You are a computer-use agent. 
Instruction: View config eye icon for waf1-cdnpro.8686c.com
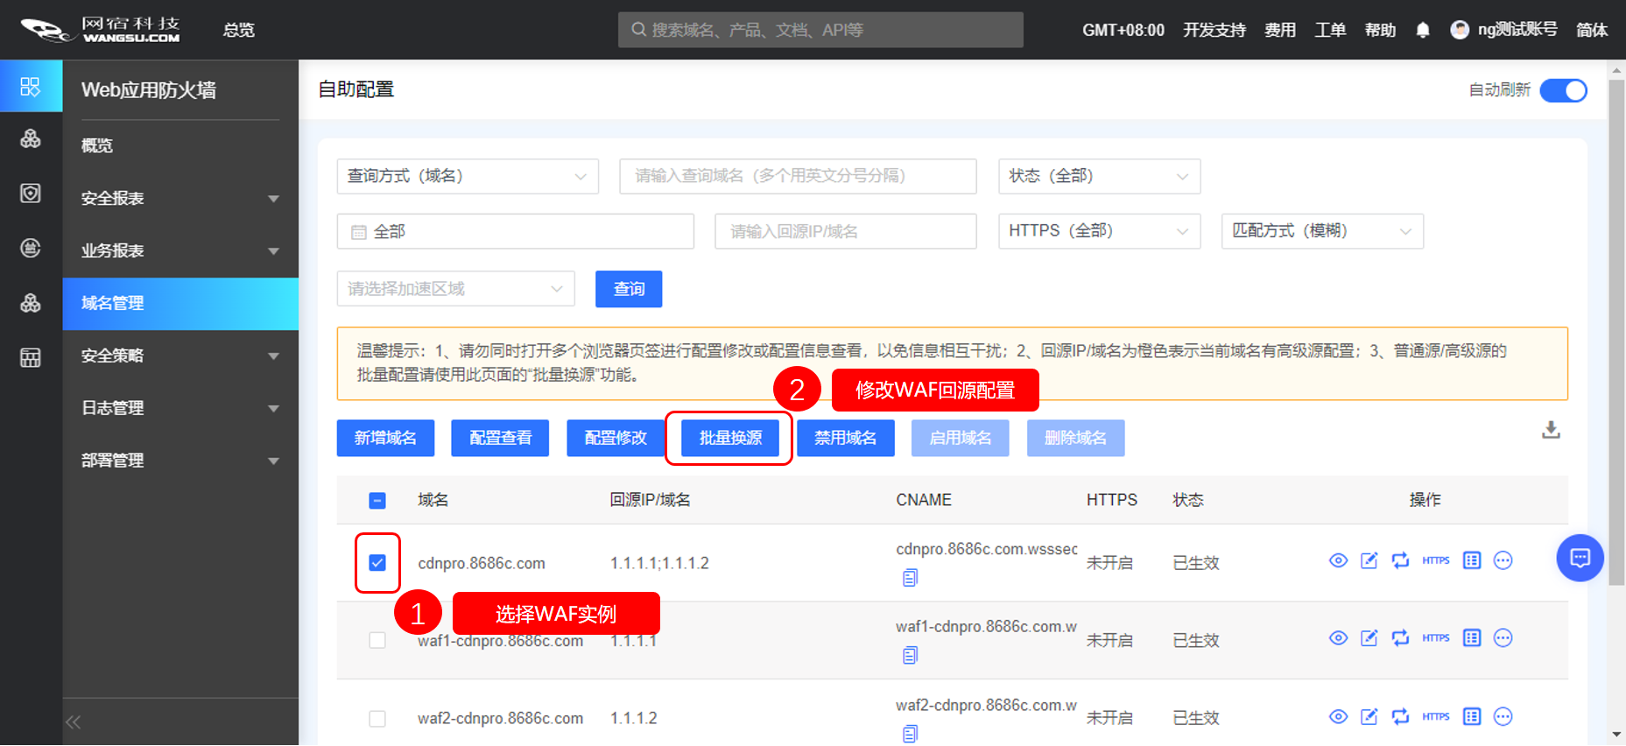coord(1338,637)
